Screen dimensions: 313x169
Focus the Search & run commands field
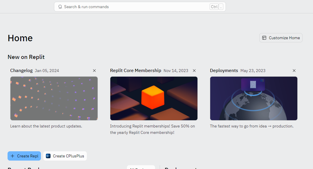tap(140, 7)
